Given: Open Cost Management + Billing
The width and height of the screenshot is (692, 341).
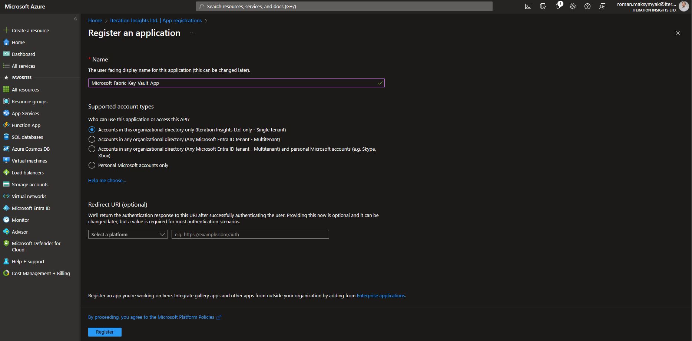Looking at the screenshot, I should [x=41, y=273].
